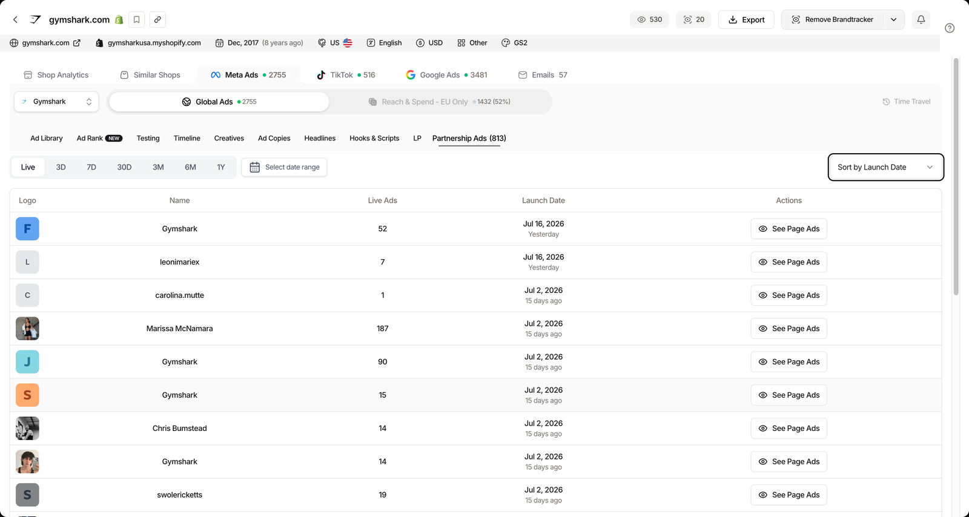Open the Ad Rank subtab
This screenshot has height=517, width=969.
click(x=99, y=138)
